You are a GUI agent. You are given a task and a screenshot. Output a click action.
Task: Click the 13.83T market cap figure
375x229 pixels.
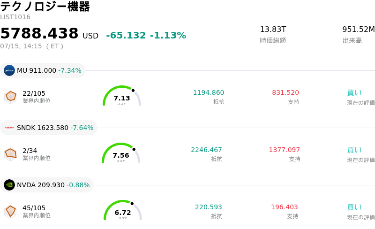point(273,29)
